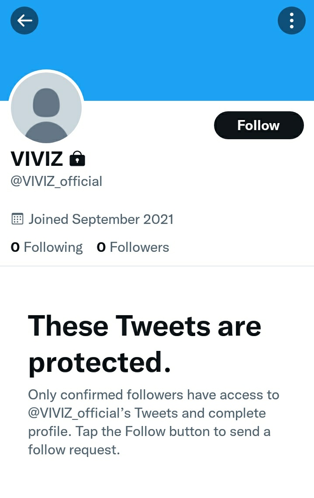Tap the @VIVIZ_official mention in the notice

point(79,413)
